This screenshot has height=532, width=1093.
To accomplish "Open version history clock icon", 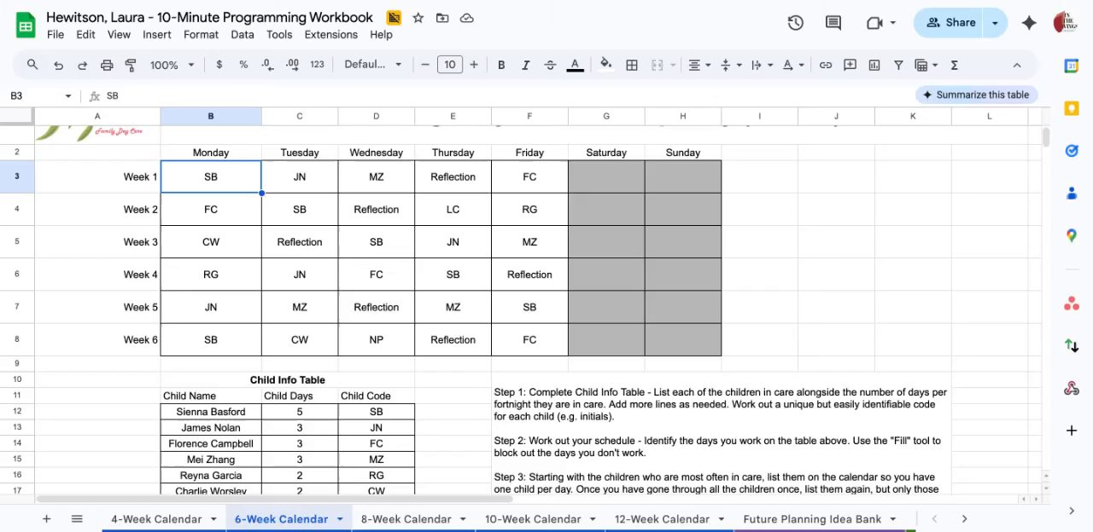I will 795,23.
